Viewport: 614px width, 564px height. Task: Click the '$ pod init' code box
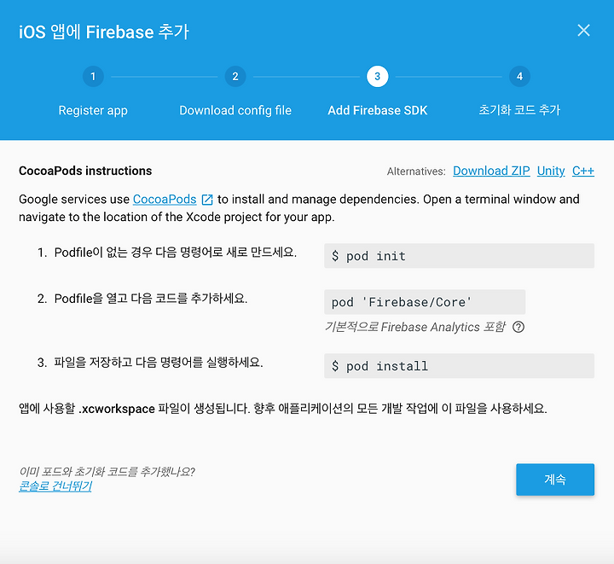pos(459,256)
